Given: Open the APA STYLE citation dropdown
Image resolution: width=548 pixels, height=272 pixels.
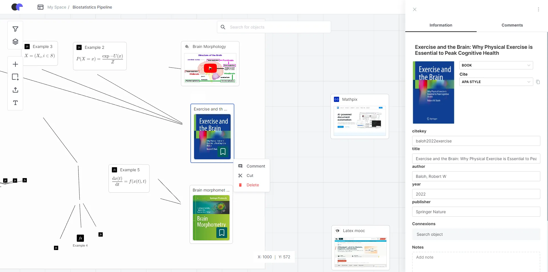Looking at the screenshot, I should pyautogui.click(x=496, y=82).
